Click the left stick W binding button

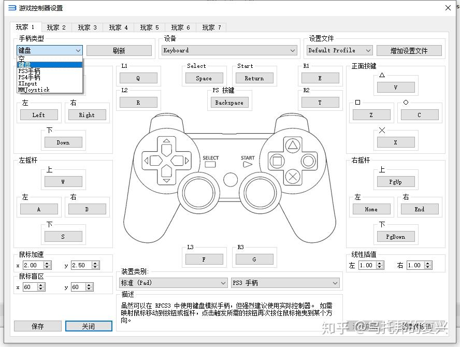click(x=63, y=181)
